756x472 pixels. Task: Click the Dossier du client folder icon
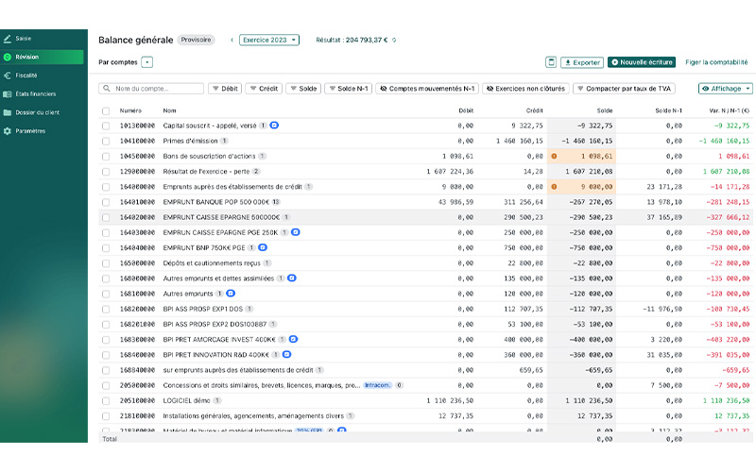point(8,112)
